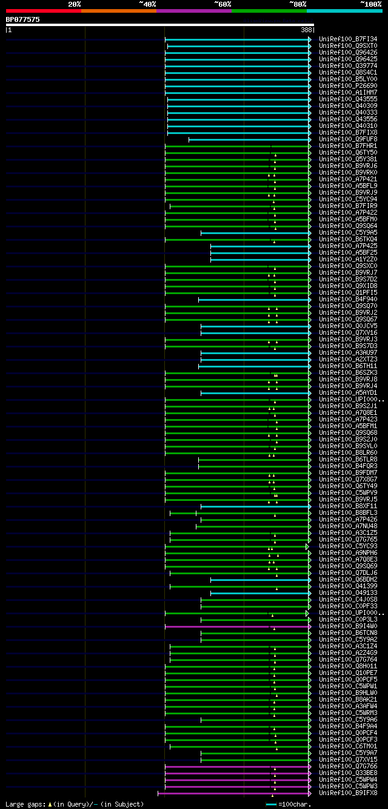
Task: Select UniRef100_Q5Y381 label
Action: pyautogui.click(x=348, y=159)
